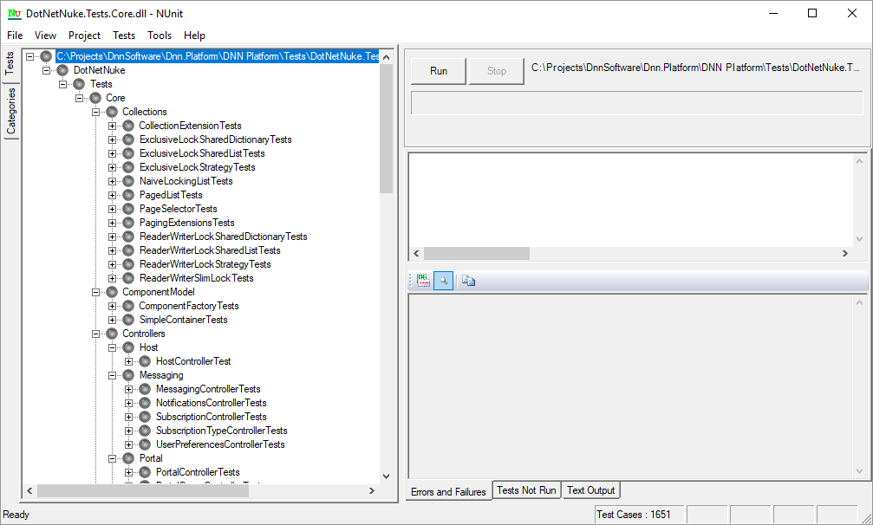Expand the NotificationsControllerTests node
The image size is (873, 525).
[128, 403]
